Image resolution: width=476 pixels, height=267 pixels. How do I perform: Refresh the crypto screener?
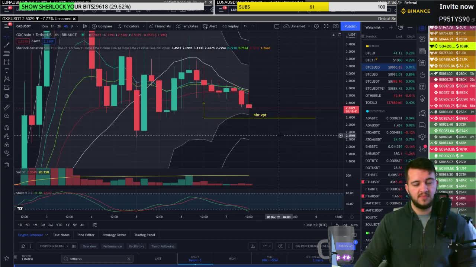[23, 246]
